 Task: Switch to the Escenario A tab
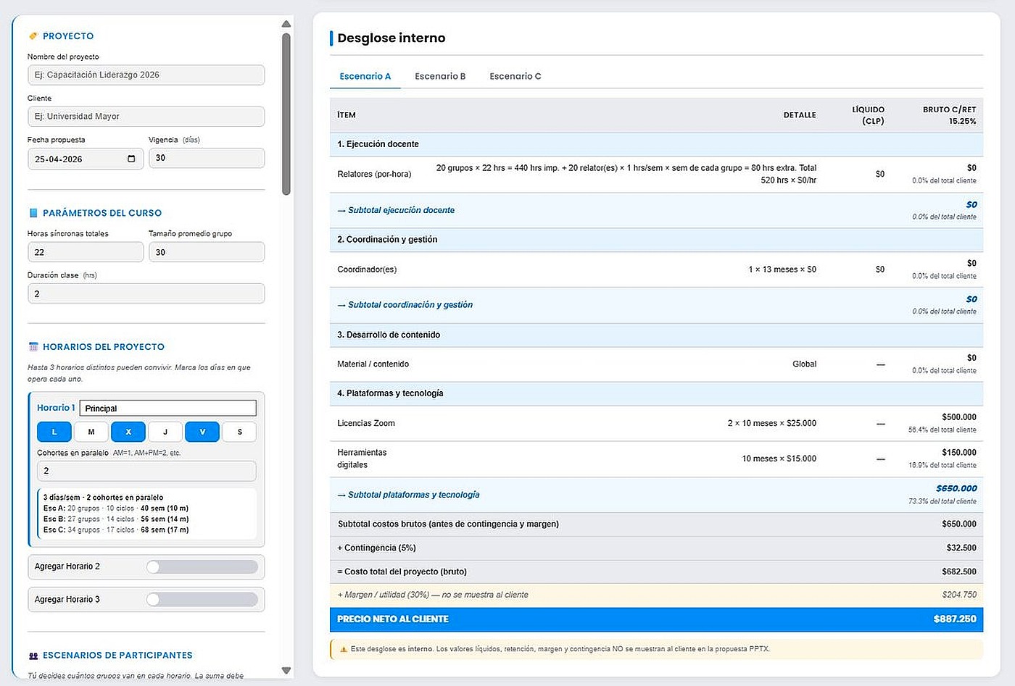pyautogui.click(x=365, y=76)
